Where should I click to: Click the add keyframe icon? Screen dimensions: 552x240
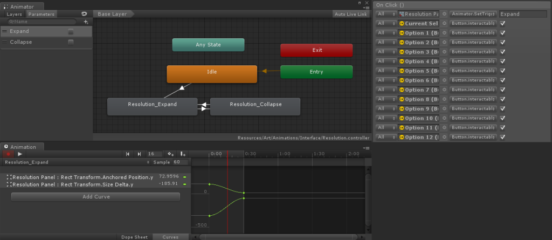pyautogui.click(x=170, y=154)
